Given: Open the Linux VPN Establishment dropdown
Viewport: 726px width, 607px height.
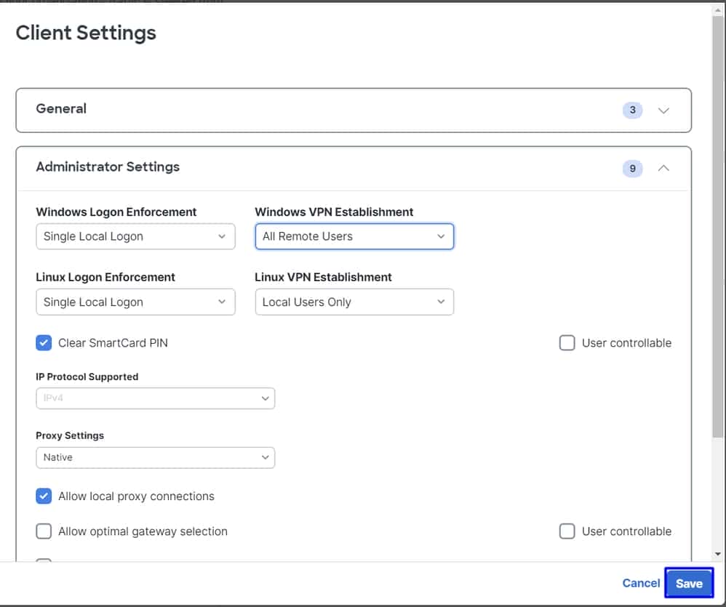Looking at the screenshot, I should (x=354, y=302).
